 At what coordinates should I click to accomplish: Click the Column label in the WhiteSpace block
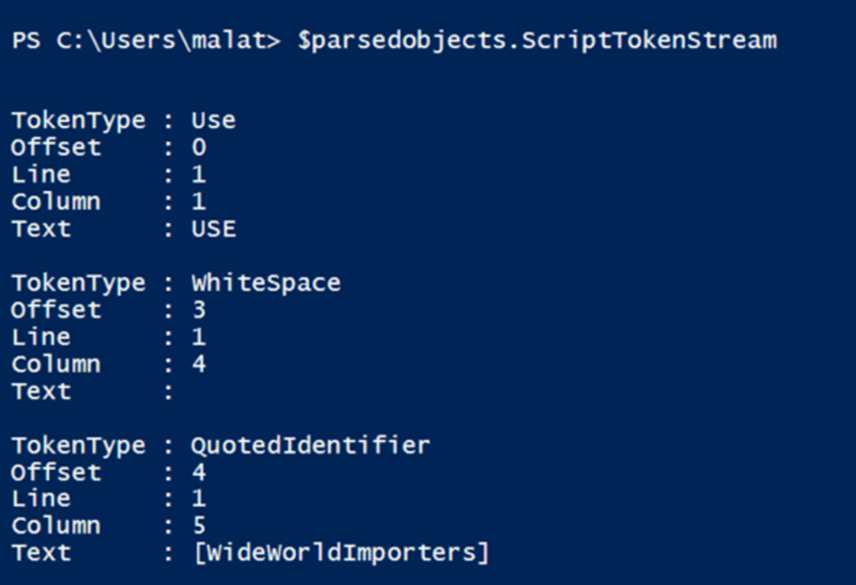tap(55, 364)
